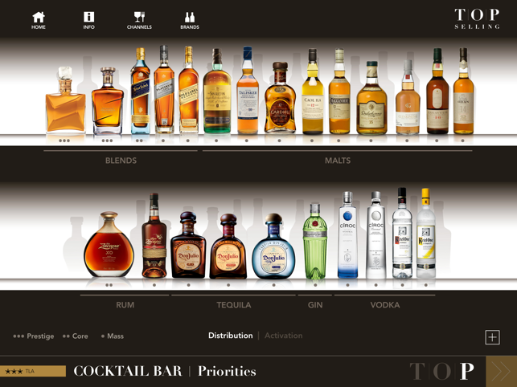Switch to Activation view

284,336
